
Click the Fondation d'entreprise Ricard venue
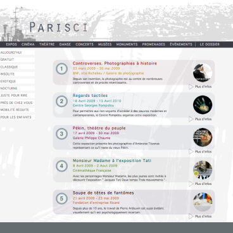(96, 203)
